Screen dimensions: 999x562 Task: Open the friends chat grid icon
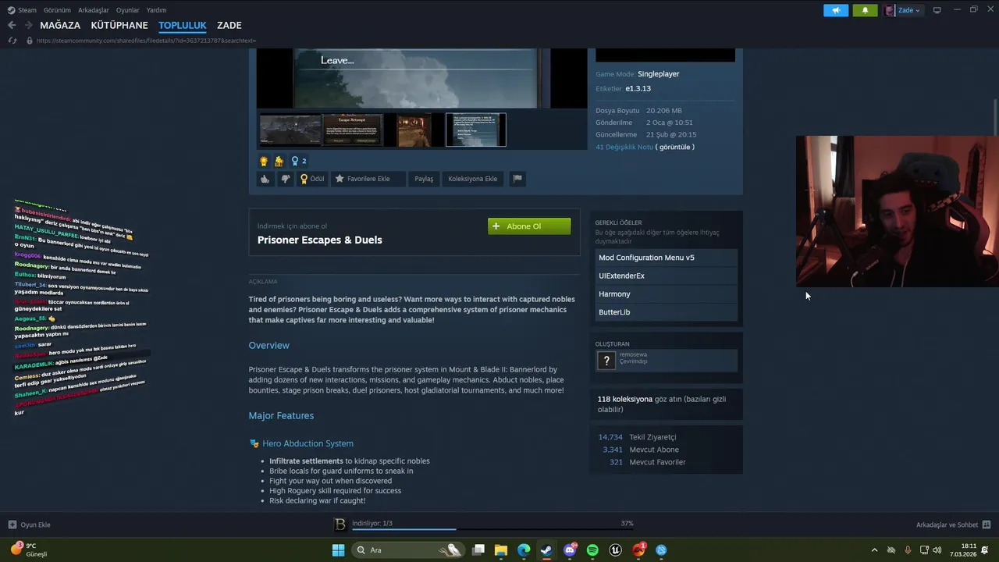click(987, 525)
